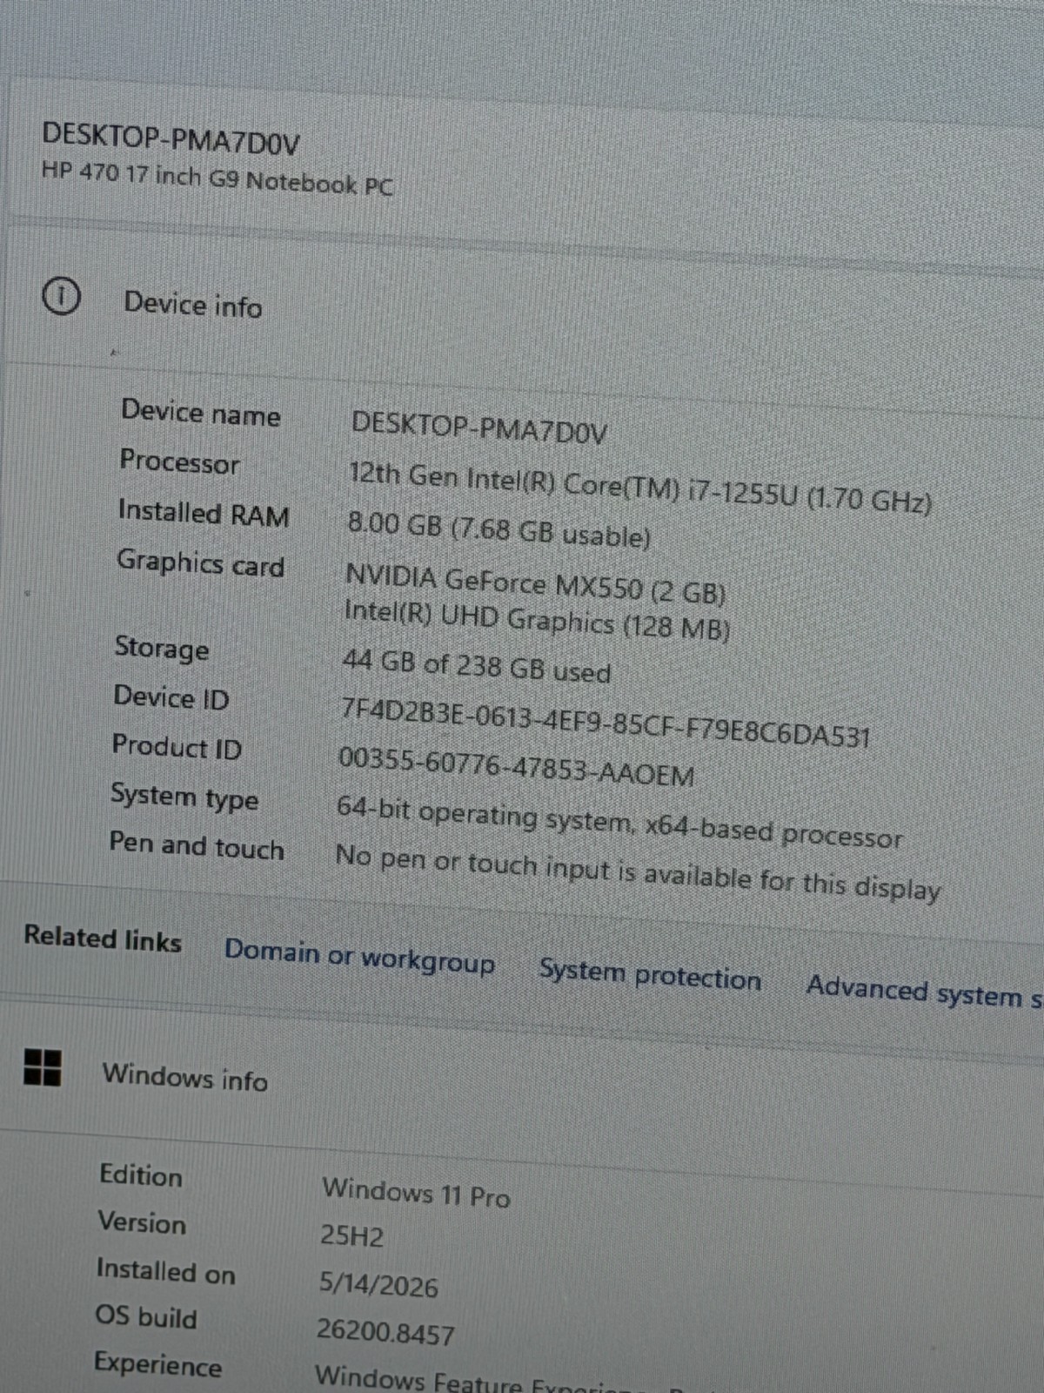Viewport: 1044px width, 1393px height.
Task: Click the System type label
Action: point(184,797)
